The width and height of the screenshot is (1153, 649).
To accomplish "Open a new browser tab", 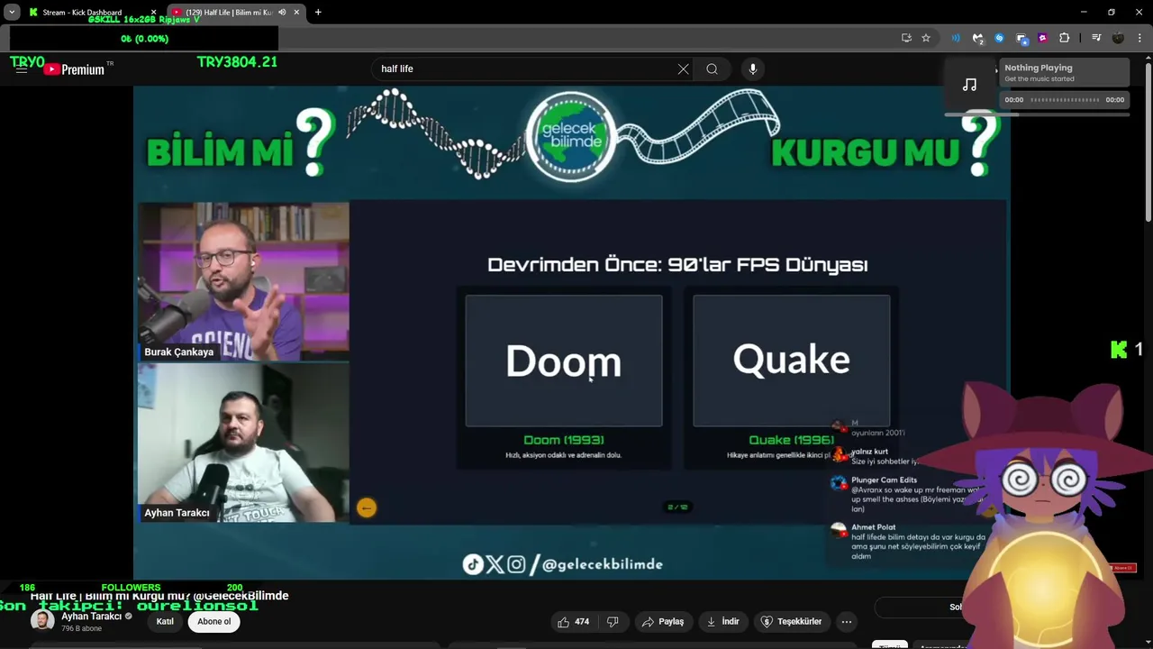I will [x=318, y=13].
